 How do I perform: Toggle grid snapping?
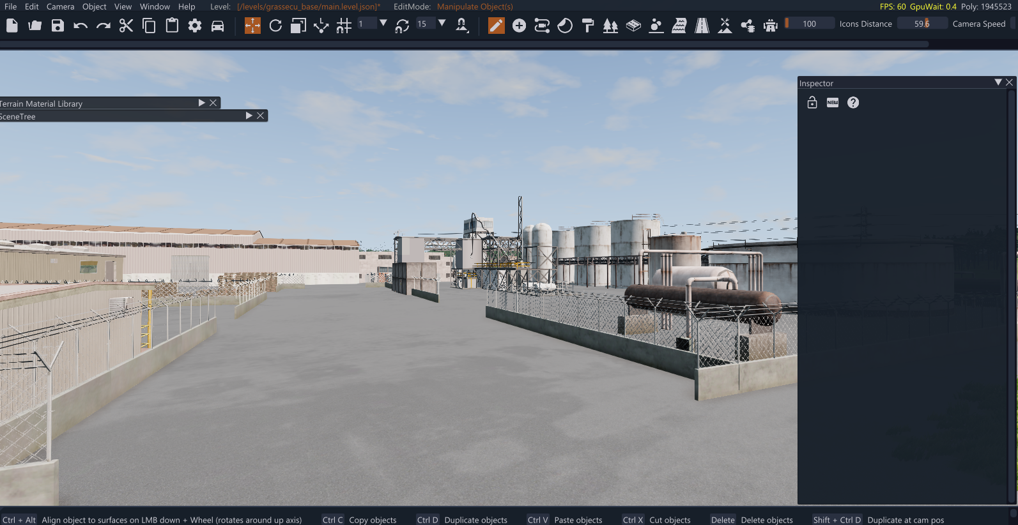(344, 26)
